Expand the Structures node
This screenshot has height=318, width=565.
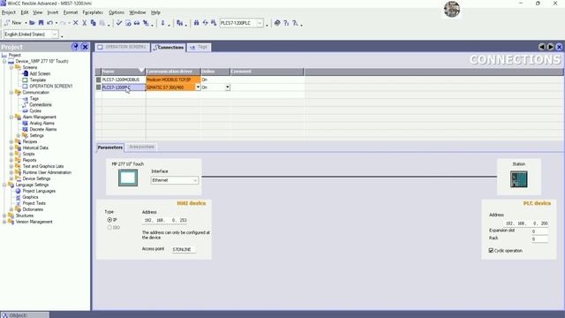click(x=4, y=216)
